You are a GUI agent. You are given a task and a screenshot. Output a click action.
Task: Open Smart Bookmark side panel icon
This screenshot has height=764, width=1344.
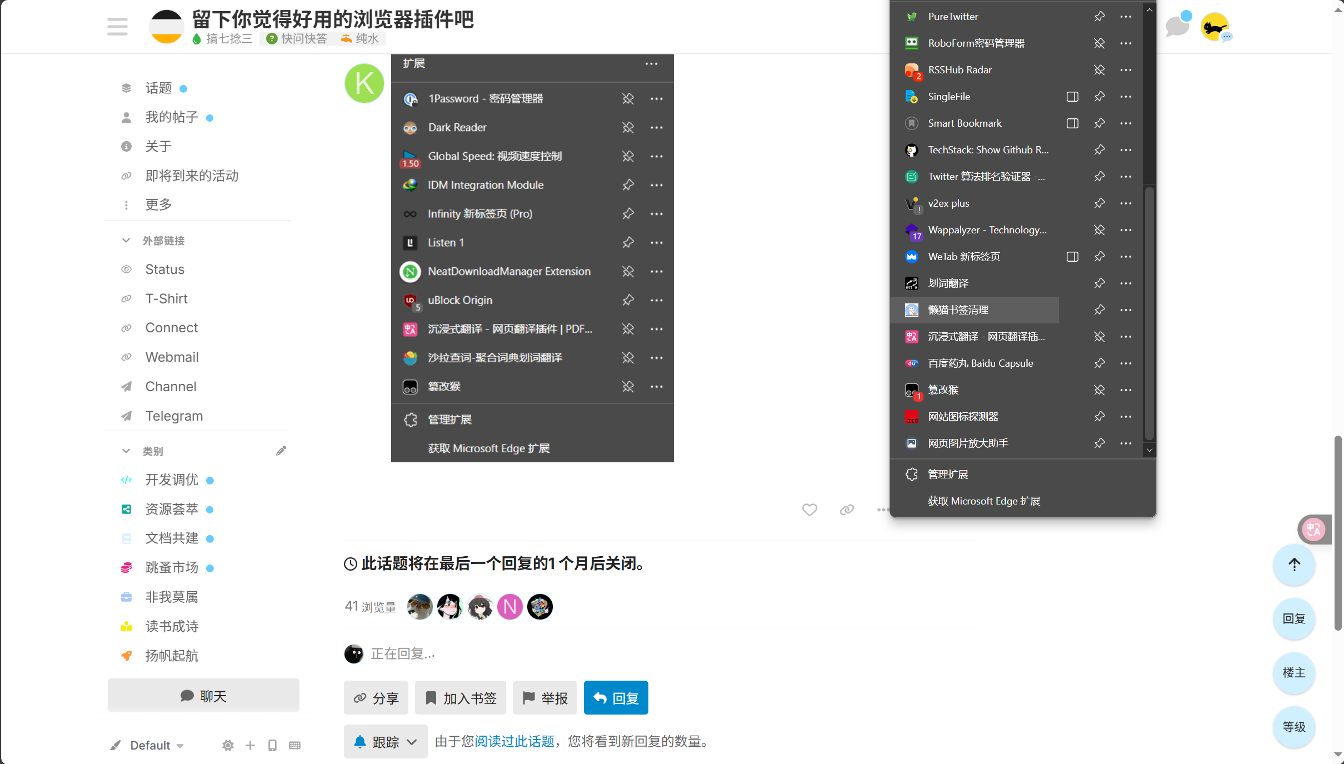[1072, 123]
